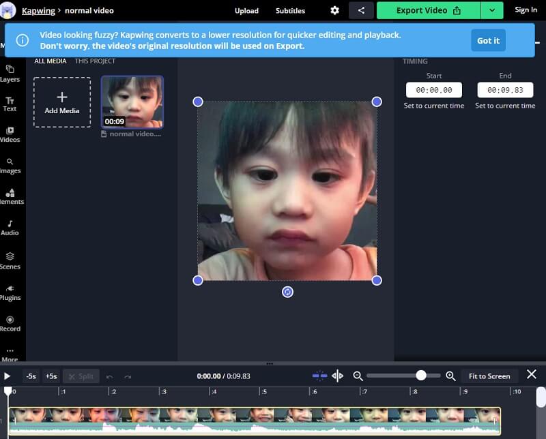
Task: Open project settings with the gear icon
Action: (x=334, y=10)
